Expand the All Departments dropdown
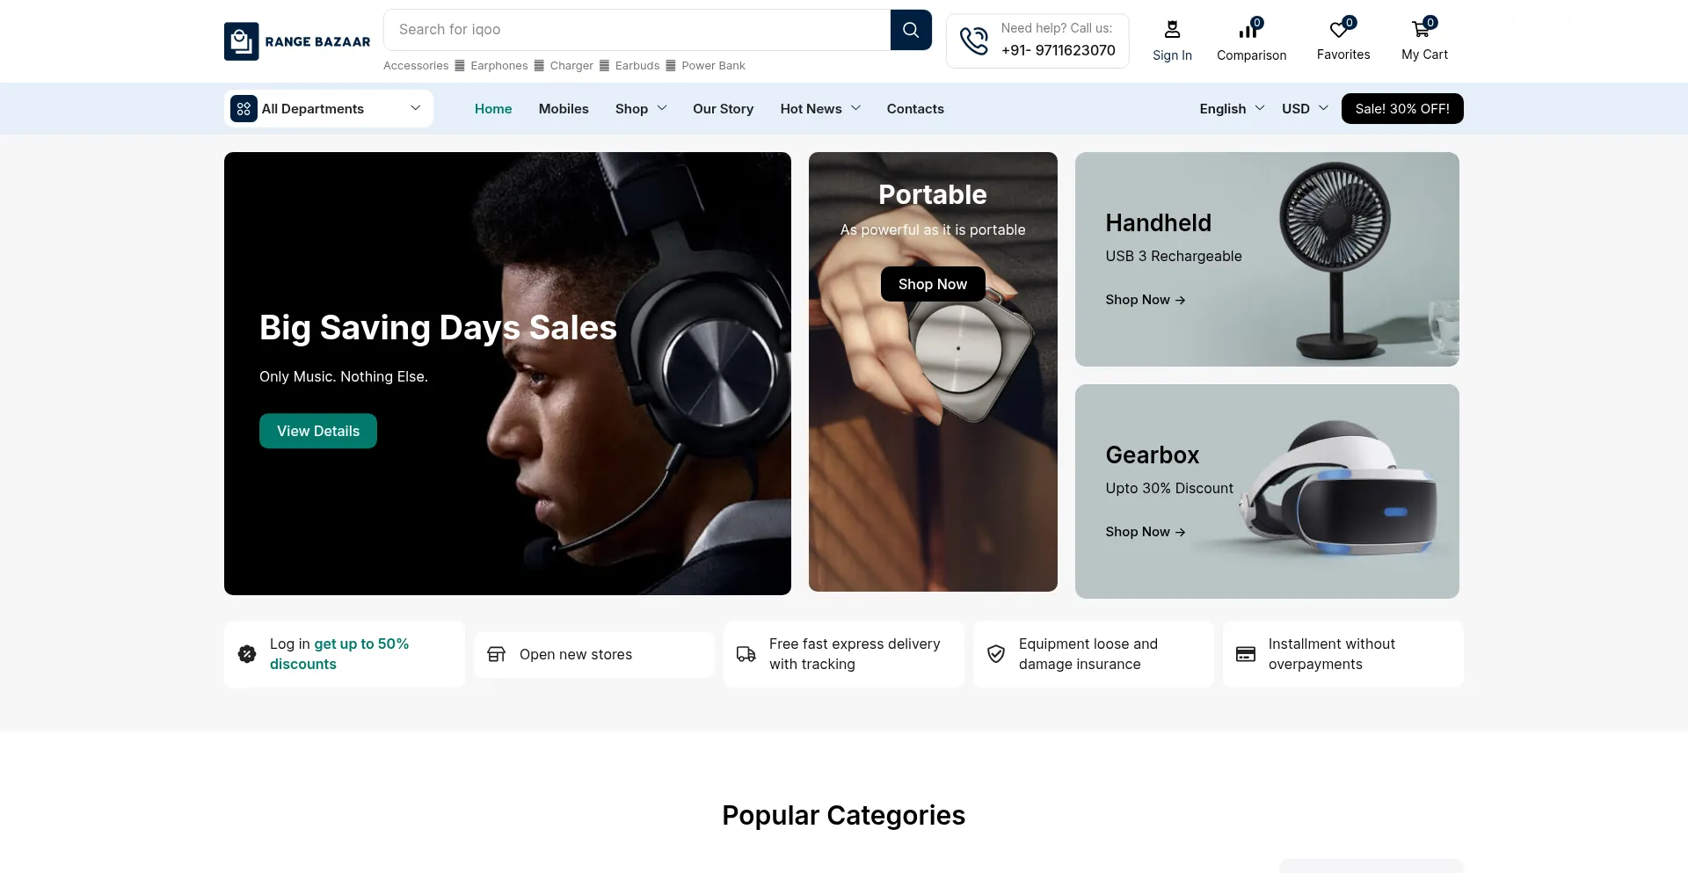The height and width of the screenshot is (873, 1688). tap(415, 108)
